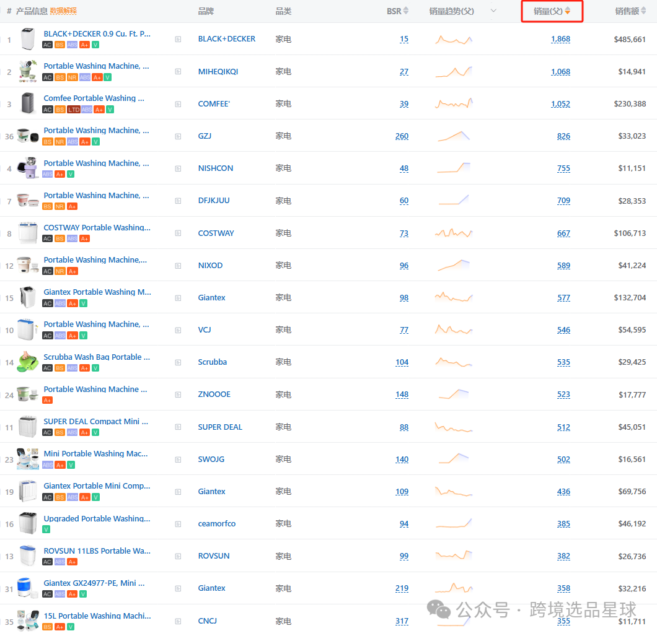Screen dimensions: 657x636
Task: Click the revenue value $132,704
Action: point(630,298)
